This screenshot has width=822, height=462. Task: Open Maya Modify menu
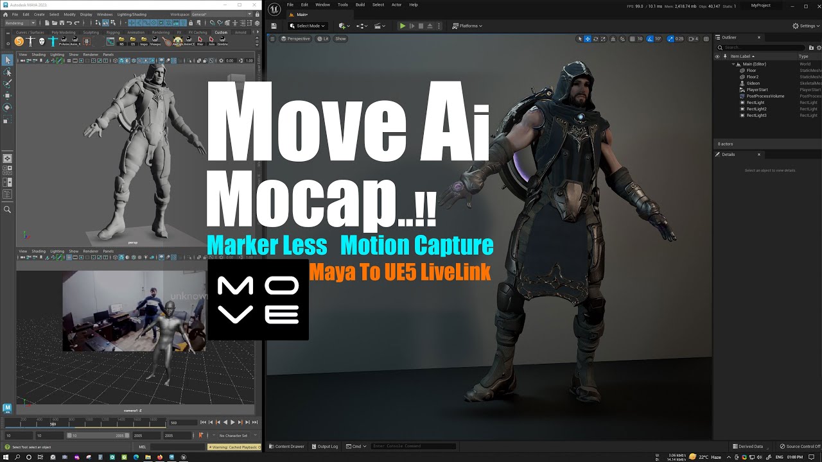(x=69, y=13)
